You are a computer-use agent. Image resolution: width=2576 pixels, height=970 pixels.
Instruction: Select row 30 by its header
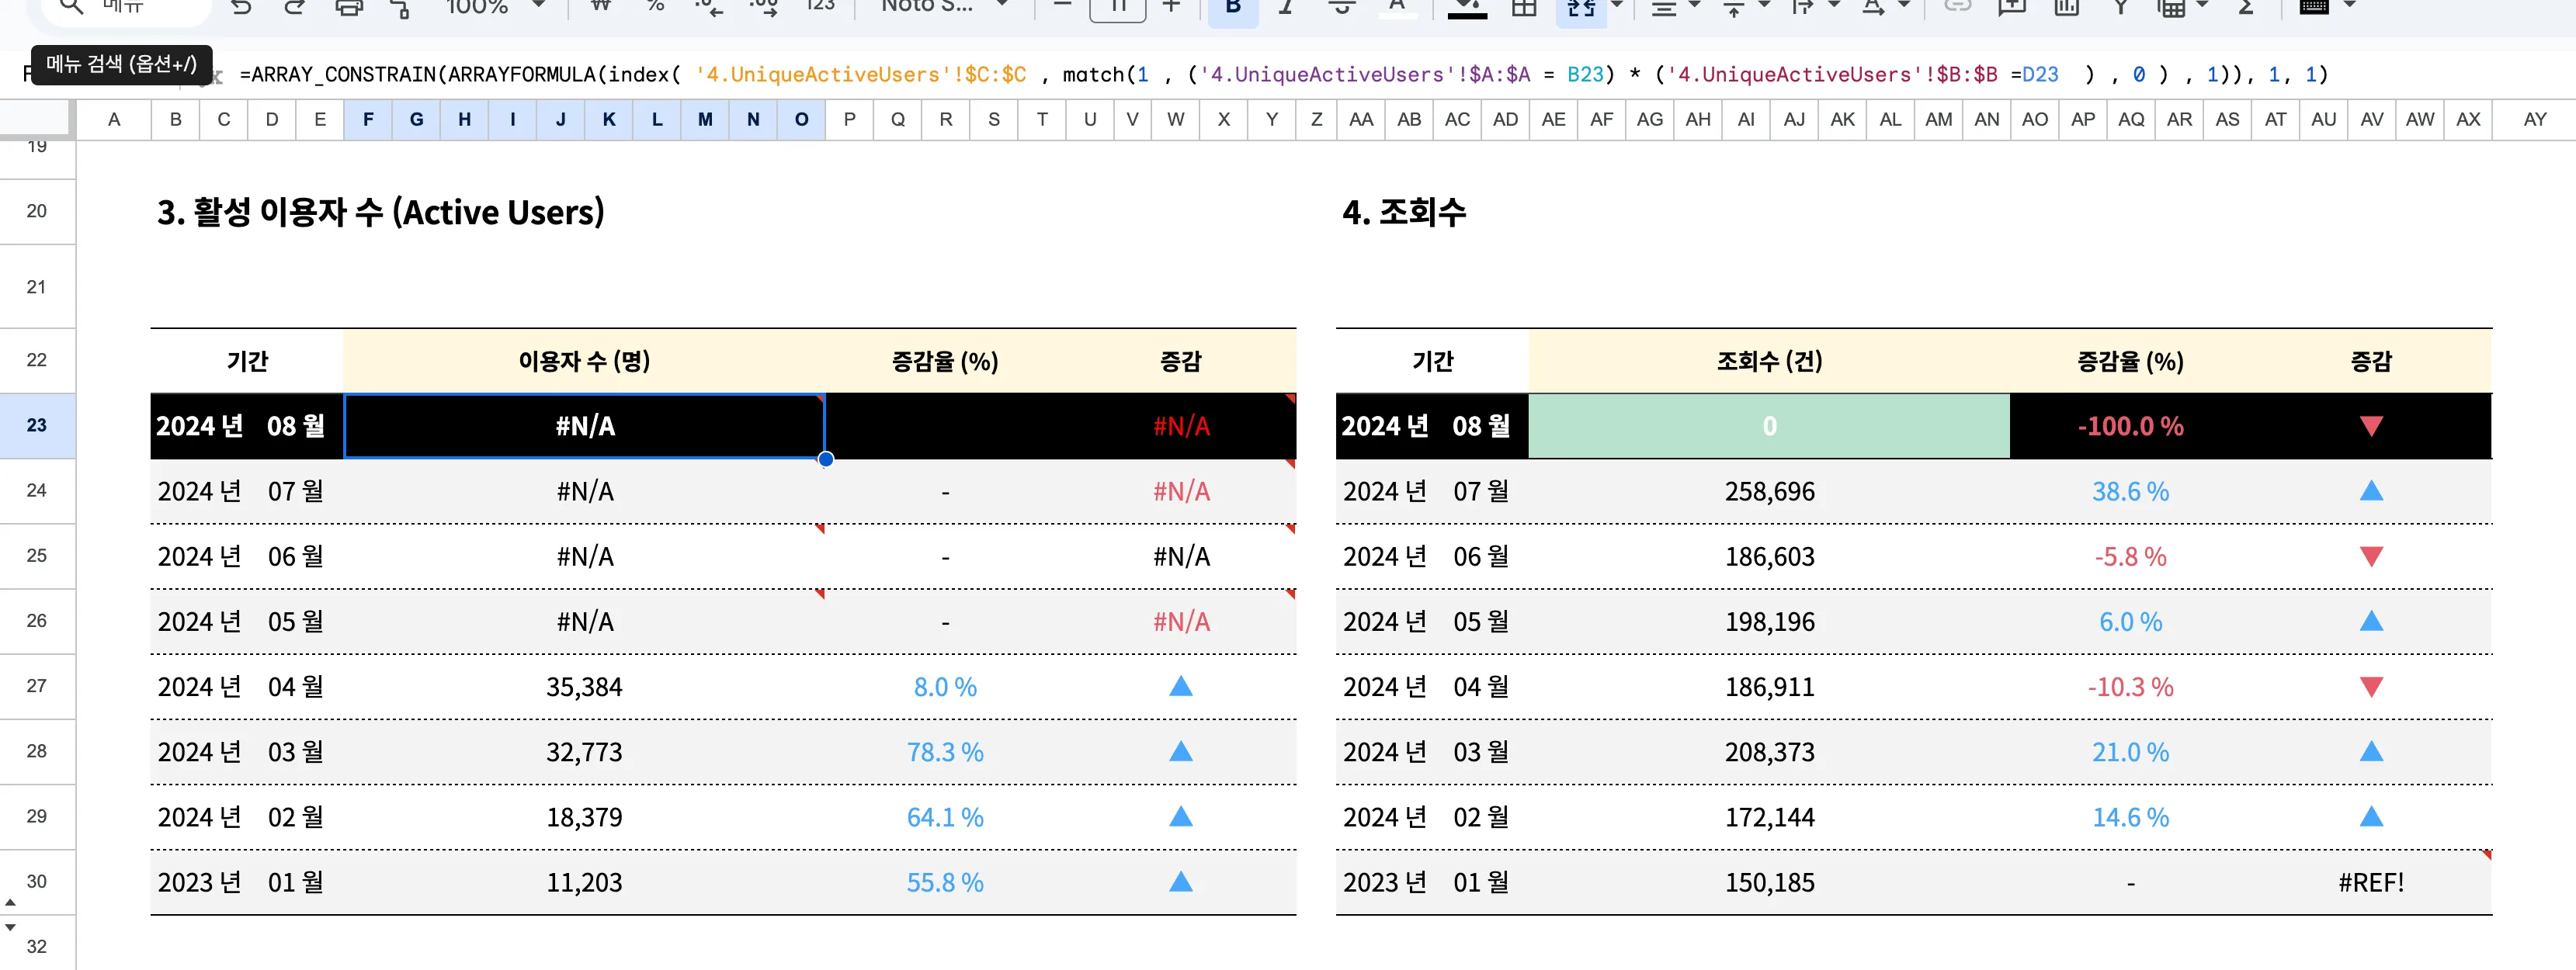tap(37, 881)
